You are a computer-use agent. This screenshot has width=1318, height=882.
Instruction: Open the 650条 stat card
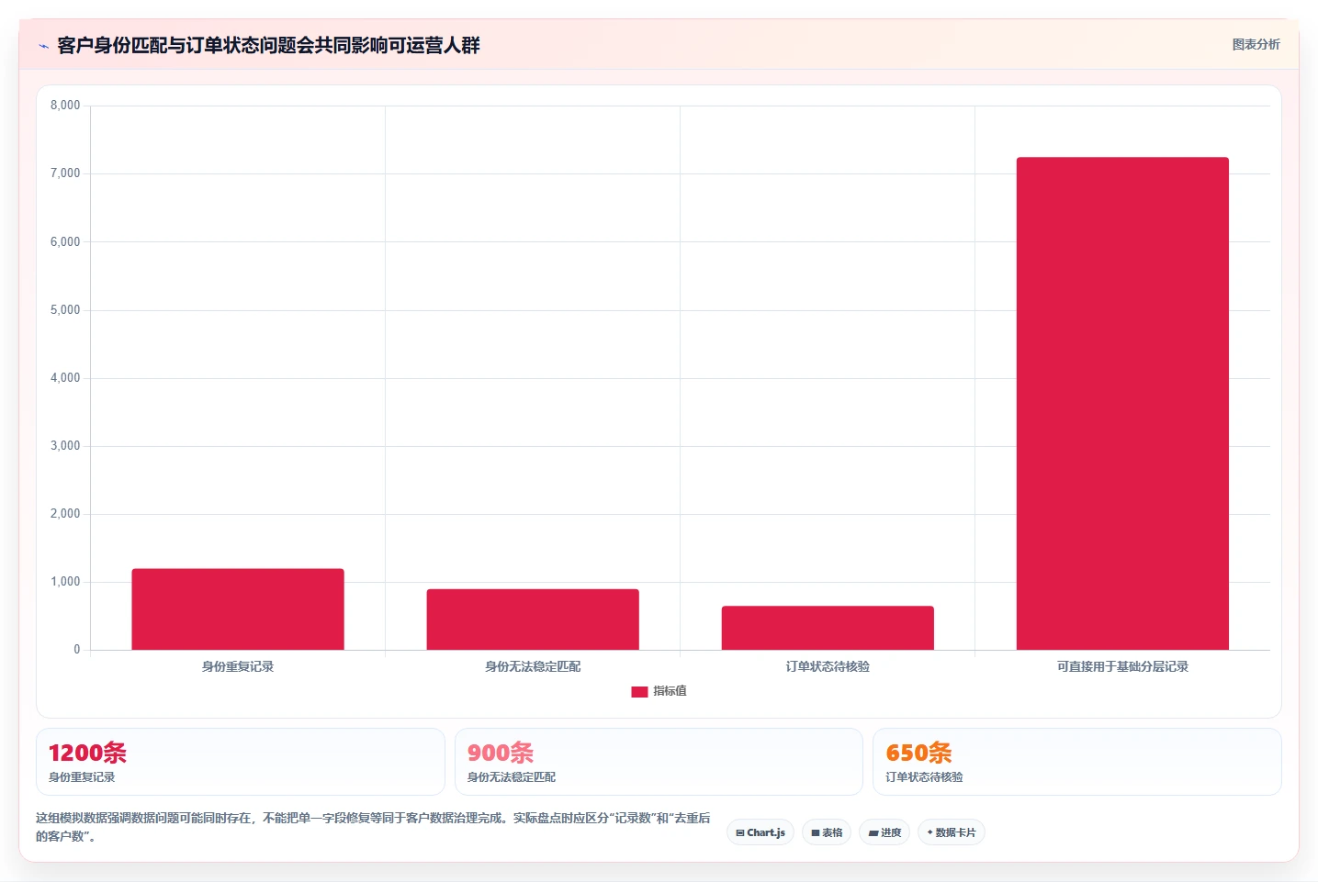pyautogui.click(x=1076, y=762)
